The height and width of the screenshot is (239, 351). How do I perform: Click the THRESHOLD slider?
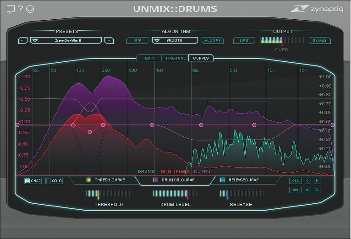[108, 193]
